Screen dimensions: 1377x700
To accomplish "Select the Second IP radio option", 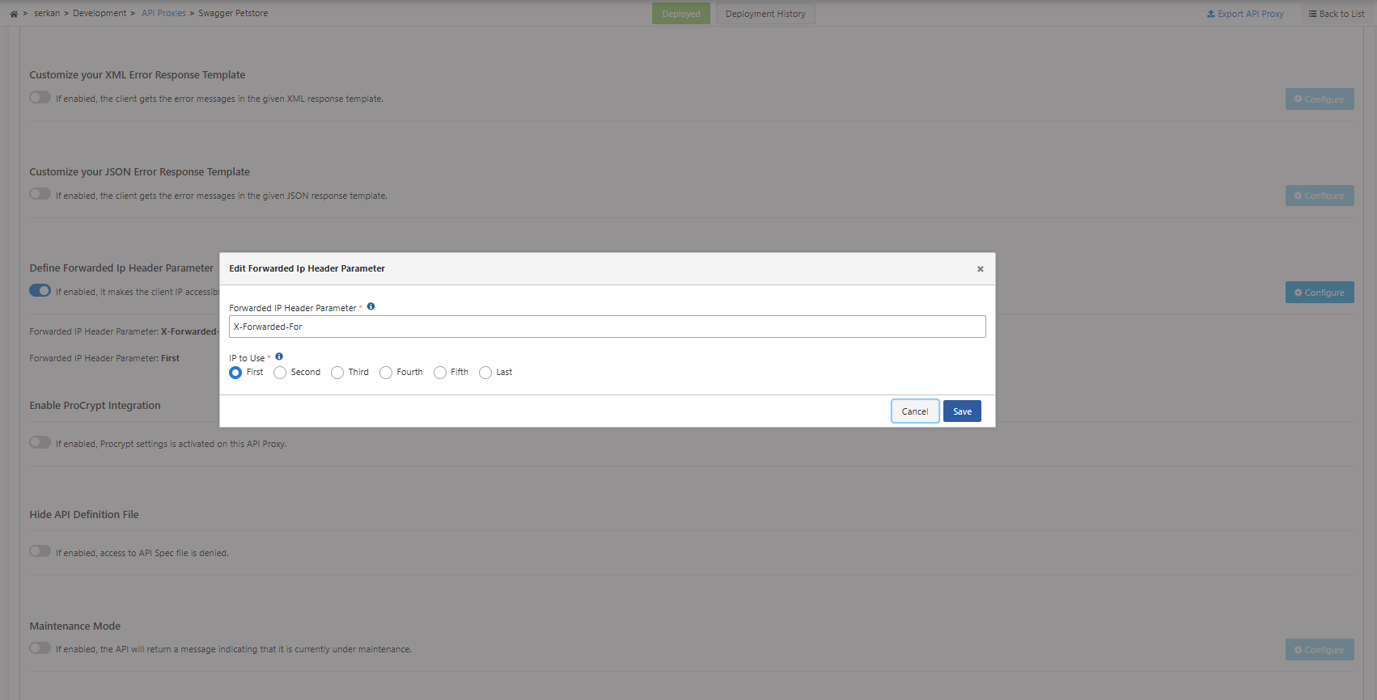I will point(280,373).
